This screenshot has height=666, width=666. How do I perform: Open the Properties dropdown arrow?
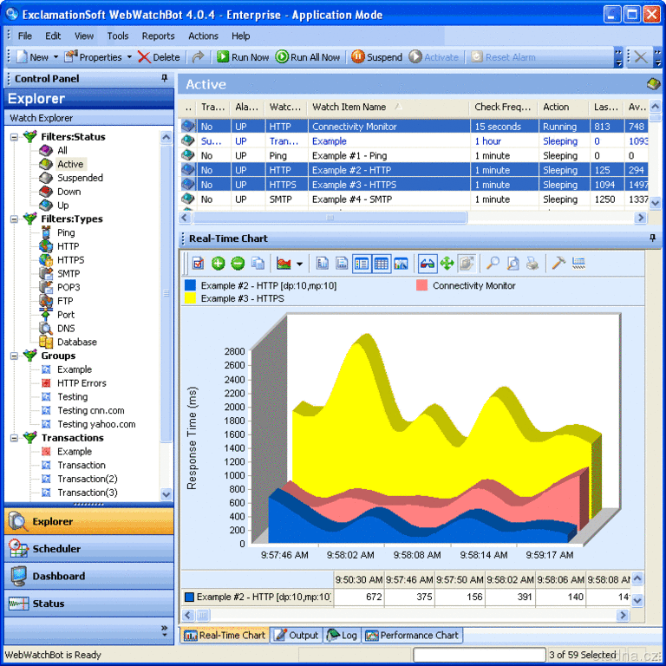click(x=129, y=57)
